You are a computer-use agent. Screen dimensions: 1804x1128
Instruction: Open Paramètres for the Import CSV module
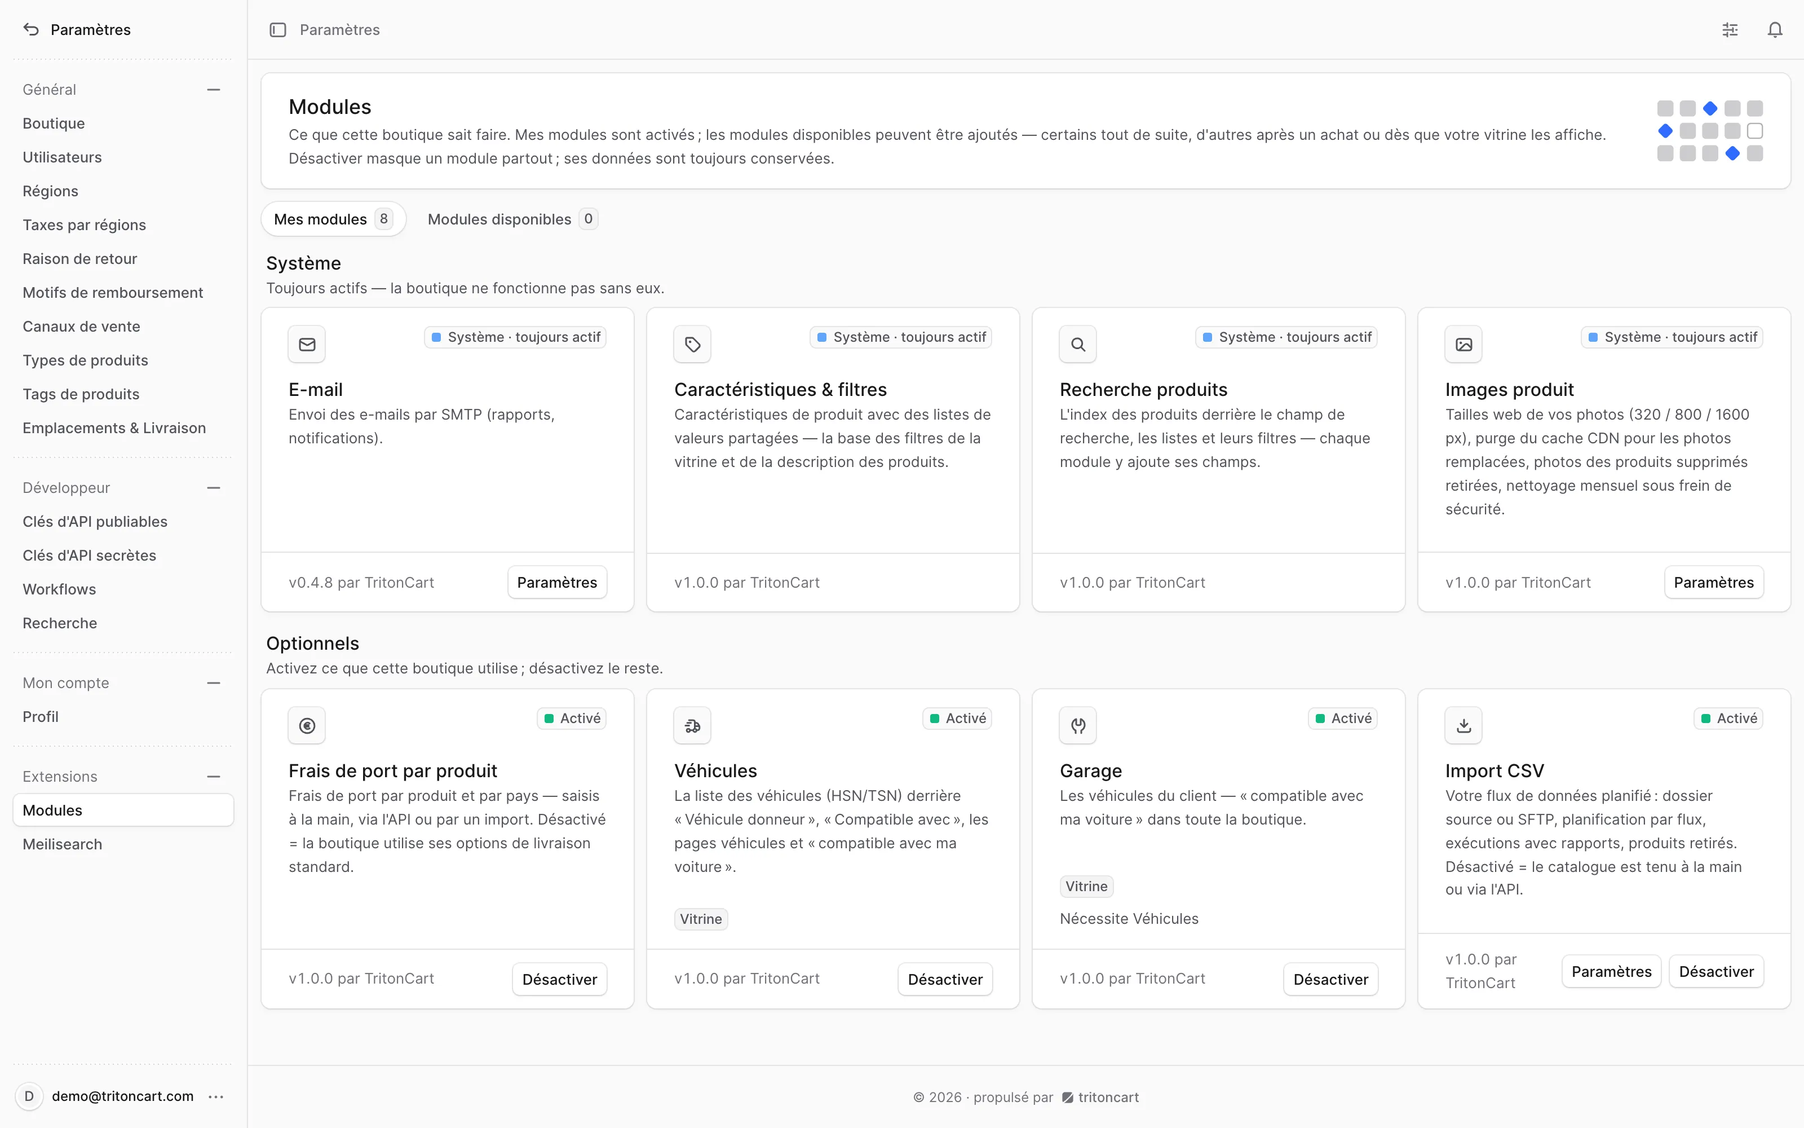point(1612,971)
